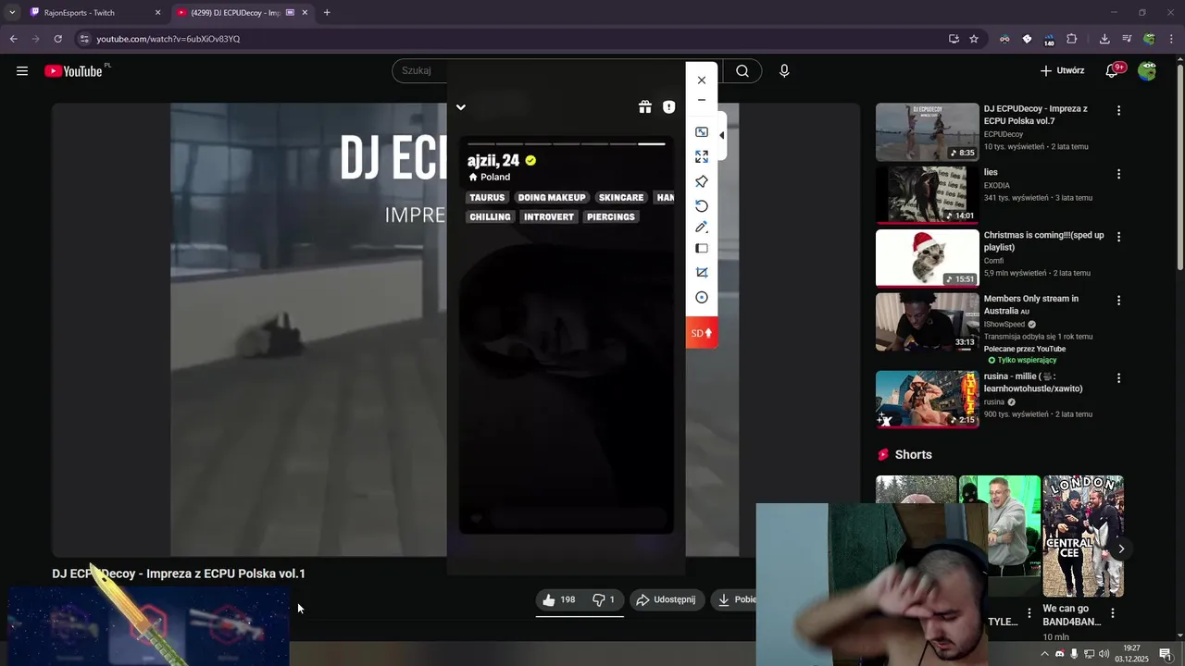The width and height of the screenshot is (1185, 666).
Task: Click verified badge next to ajzii
Action: click(x=530, y=161)
